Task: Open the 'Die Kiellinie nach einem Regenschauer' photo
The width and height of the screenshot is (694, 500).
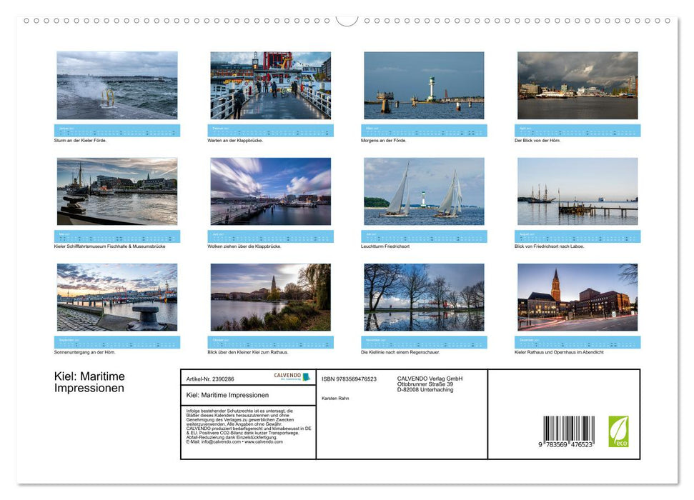Action: click(x=424, y=297)
